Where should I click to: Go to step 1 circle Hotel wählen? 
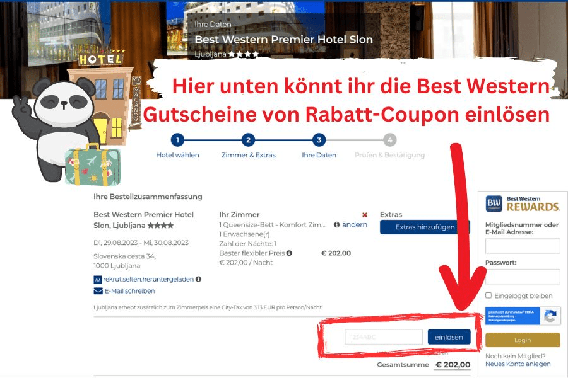(177, 140)
